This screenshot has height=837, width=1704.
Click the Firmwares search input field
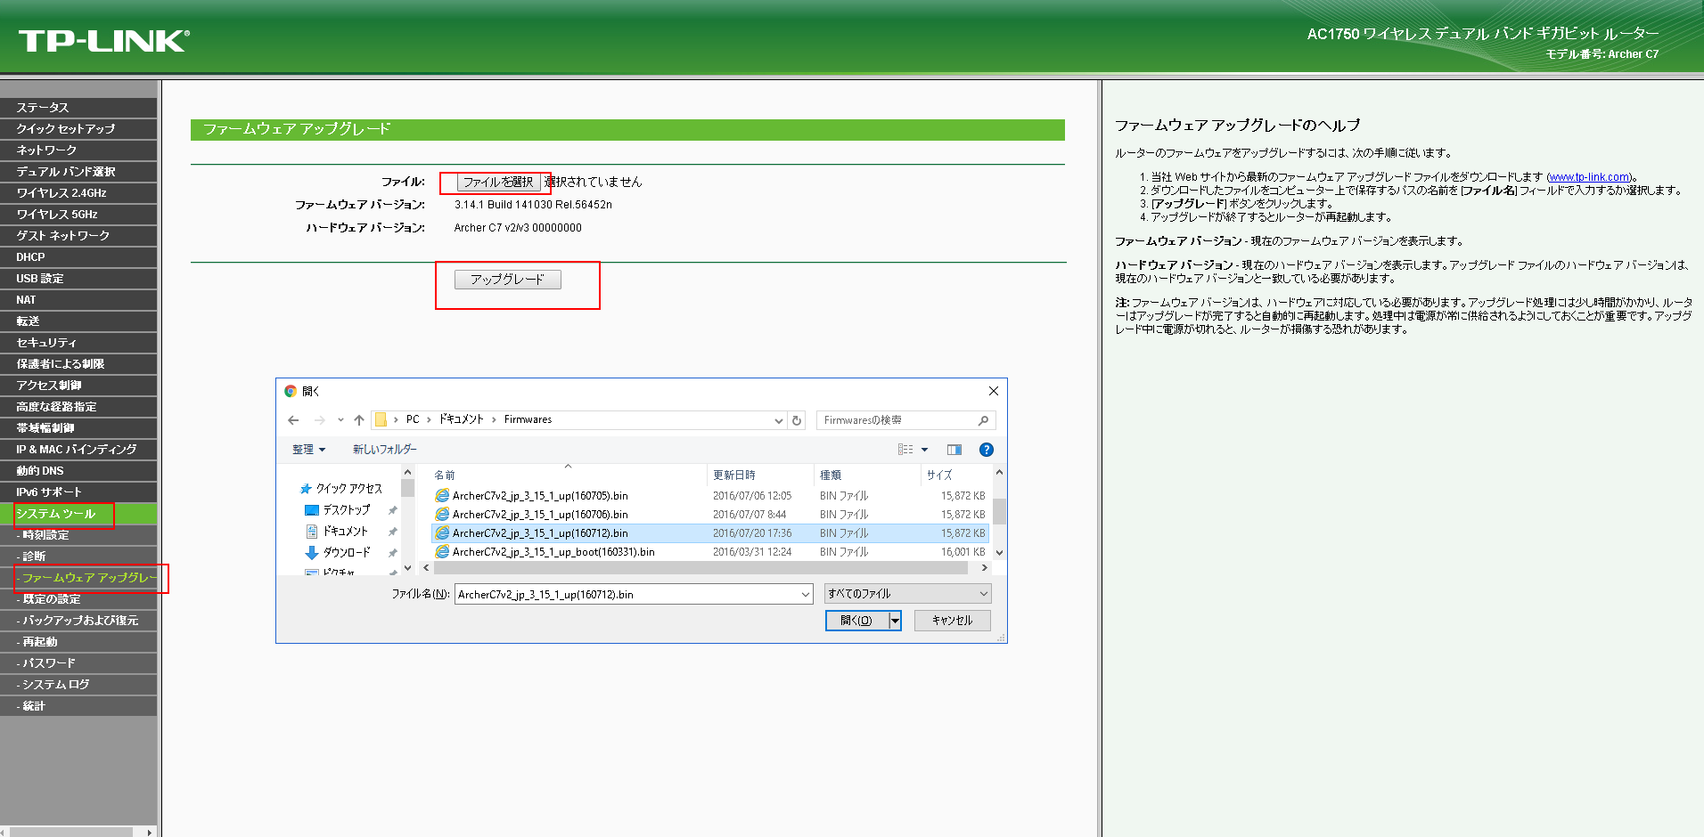point(896,420)
